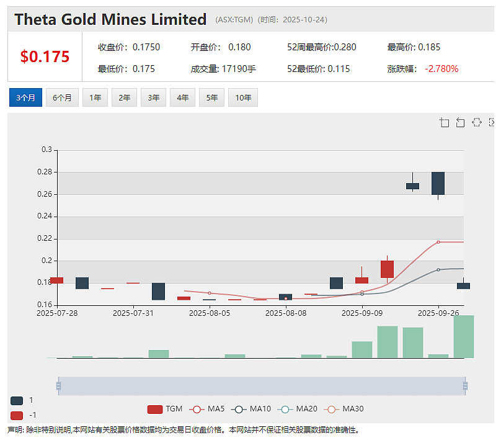Click the restore chart icon
The width and height of the screenshot is (501, 448).
tap(476, 122)
